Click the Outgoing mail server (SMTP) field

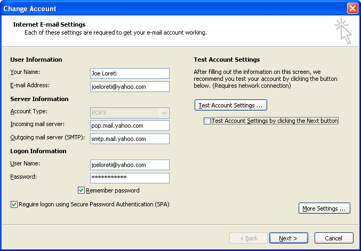point(130,139)
